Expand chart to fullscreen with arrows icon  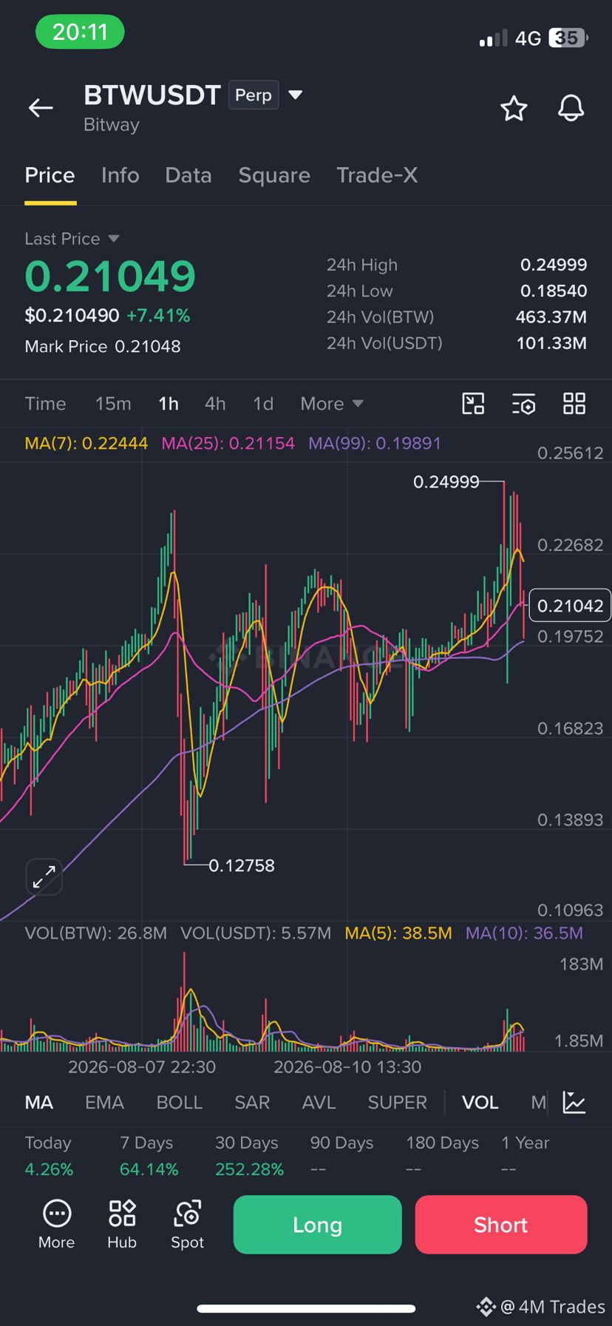44,877
